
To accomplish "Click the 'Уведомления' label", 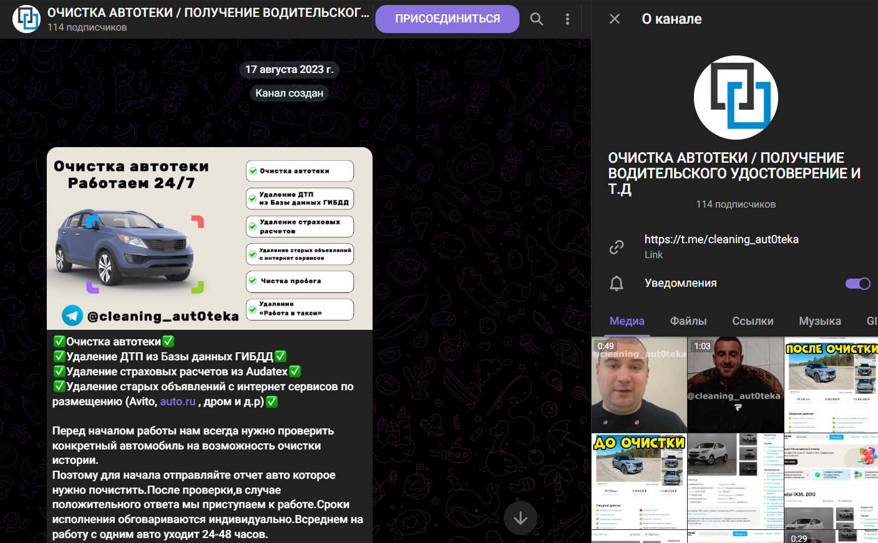I will (x=681, y=283).
